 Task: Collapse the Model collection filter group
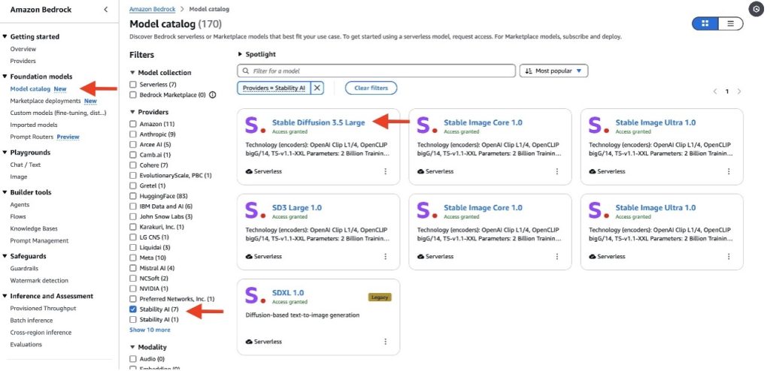[132, 73]
